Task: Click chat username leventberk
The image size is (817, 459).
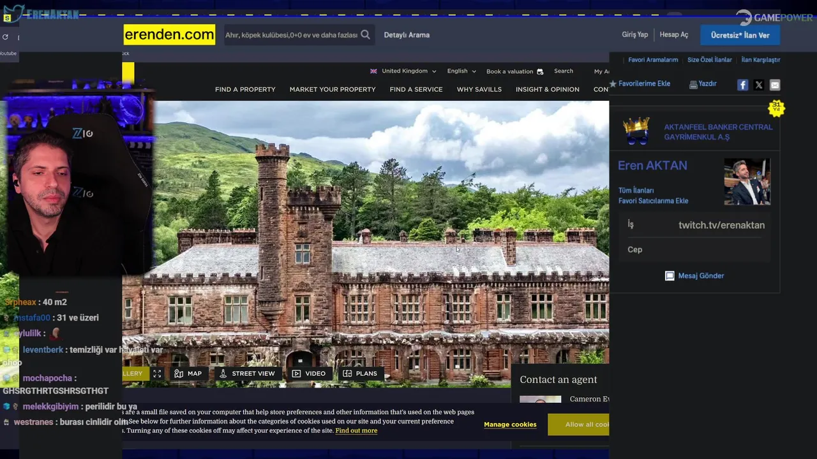Action: click(43, 350)
